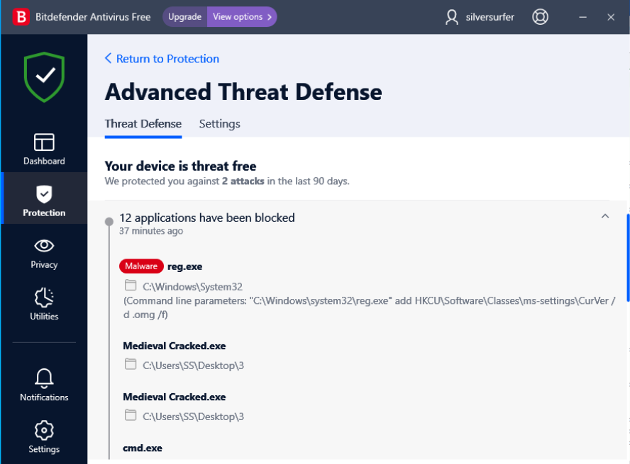Click the cmd.exe entry

(x=142, y=448)
